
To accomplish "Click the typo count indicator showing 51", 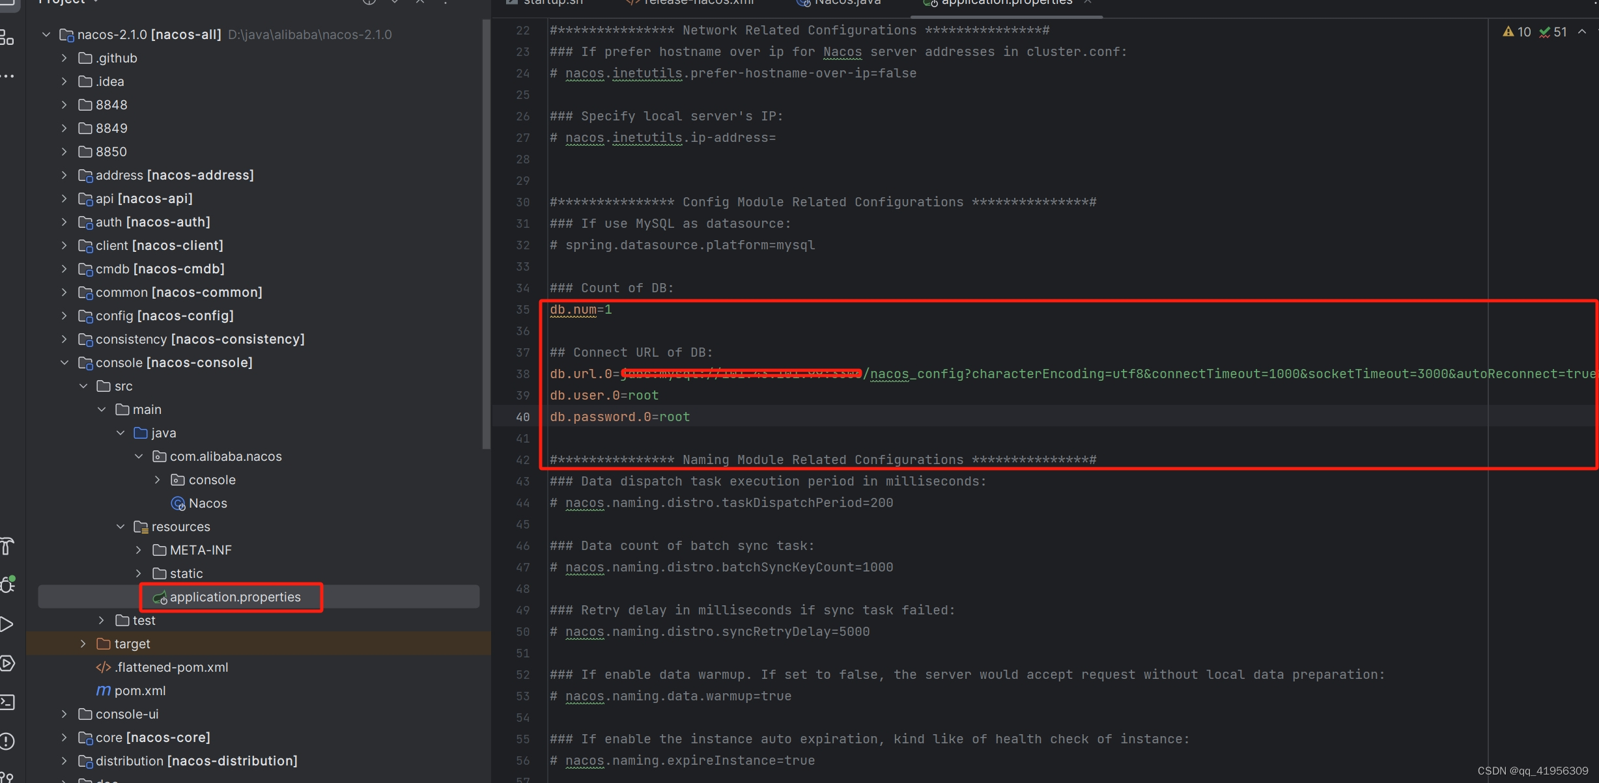I will pos(1553,32).
